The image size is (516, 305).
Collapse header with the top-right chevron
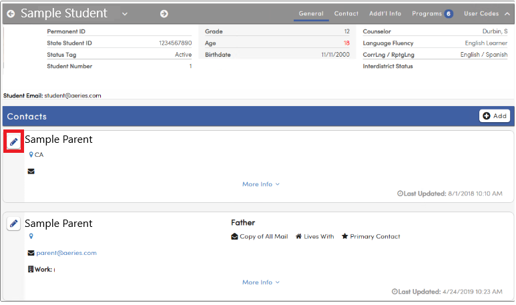tap(507, 14)
